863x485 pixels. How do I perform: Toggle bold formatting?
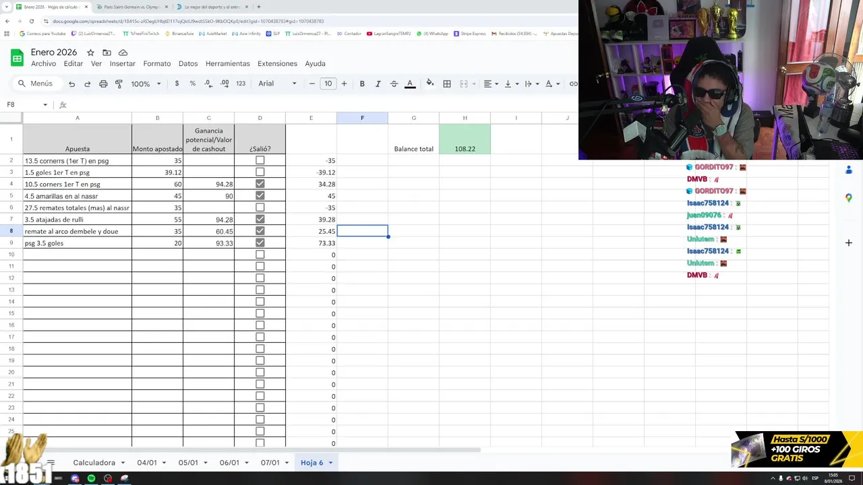362,84
